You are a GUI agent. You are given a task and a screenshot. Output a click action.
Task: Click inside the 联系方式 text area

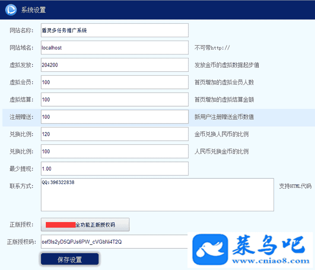point(157,195)
